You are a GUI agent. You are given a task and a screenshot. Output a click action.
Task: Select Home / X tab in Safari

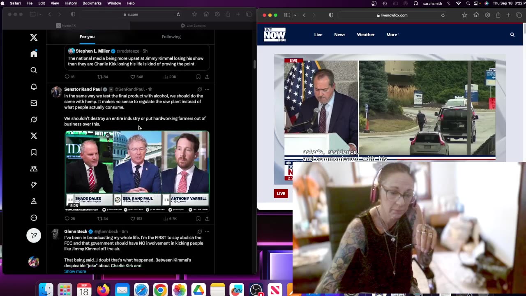66,25
